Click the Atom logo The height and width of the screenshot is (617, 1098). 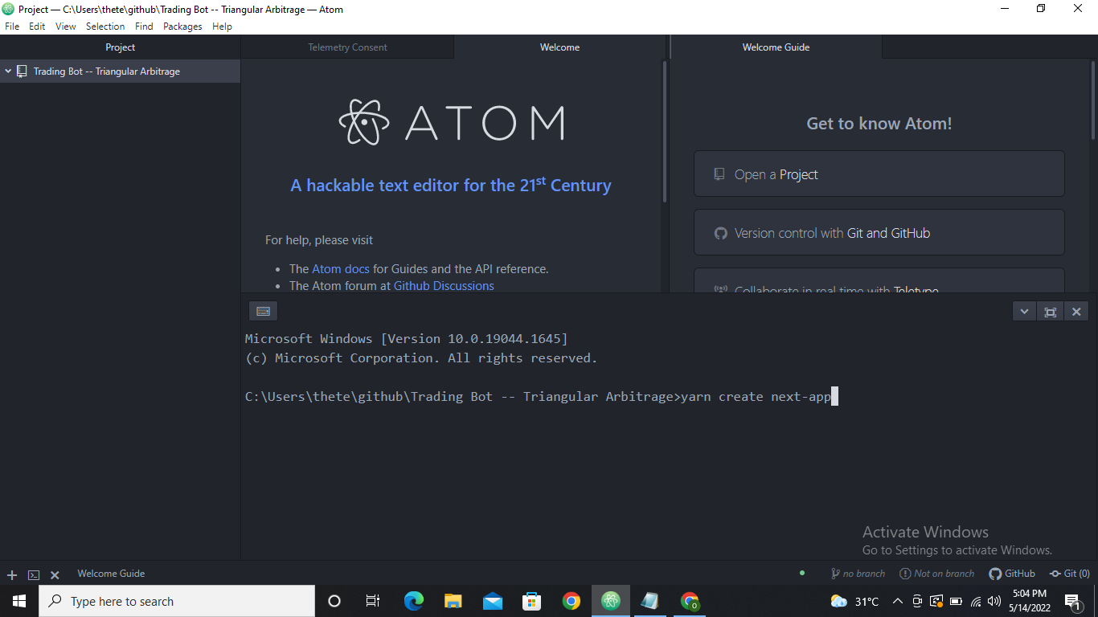[452, 122]
